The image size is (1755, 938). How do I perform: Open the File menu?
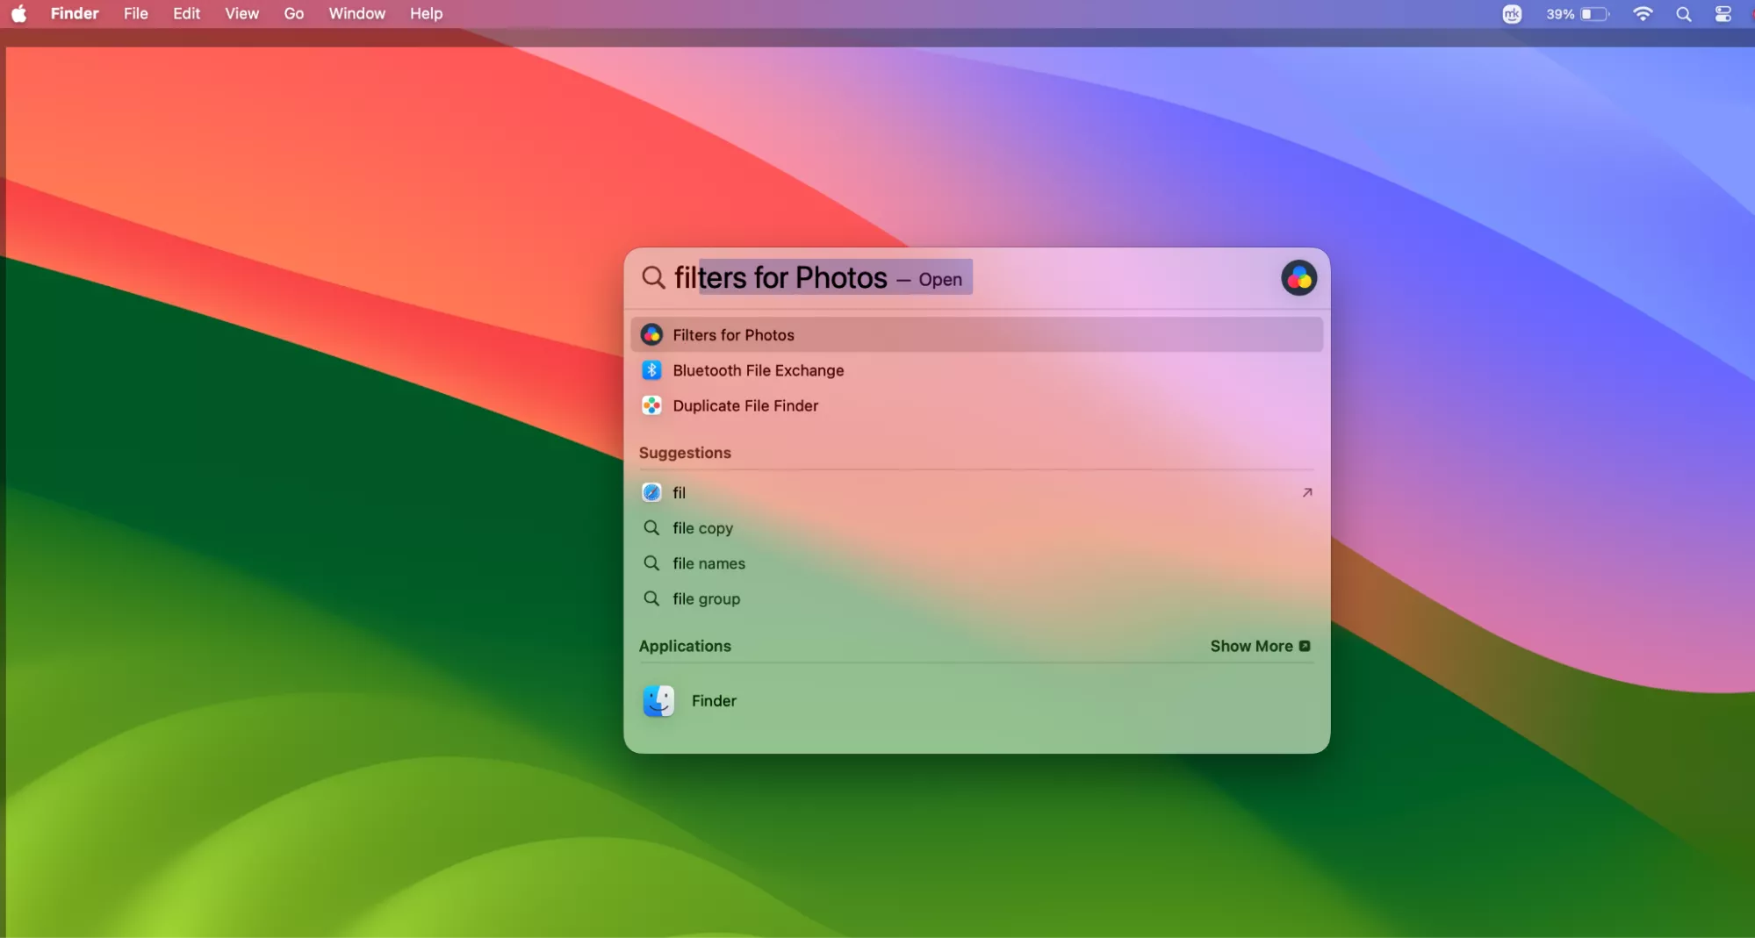[135, 14]
